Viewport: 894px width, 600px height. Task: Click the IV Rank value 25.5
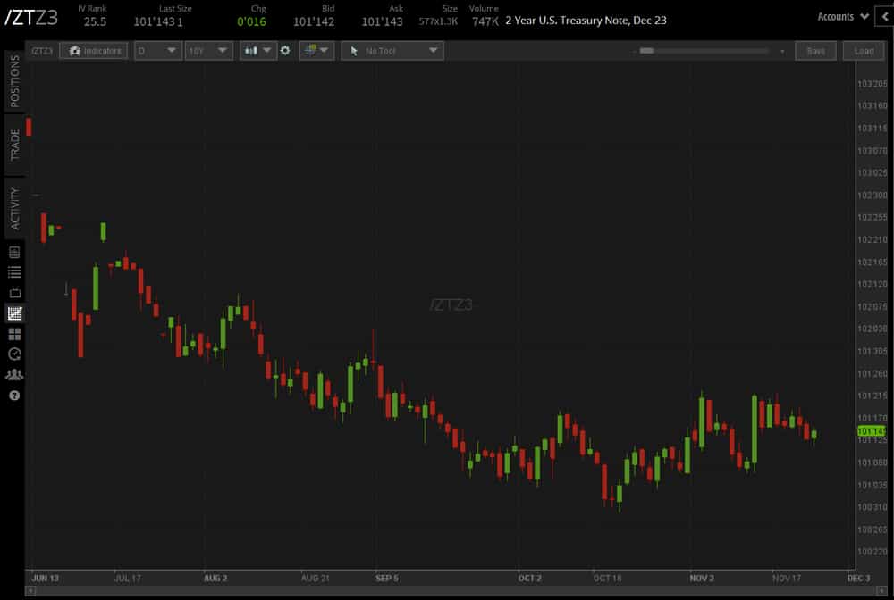tap(96, 21)
